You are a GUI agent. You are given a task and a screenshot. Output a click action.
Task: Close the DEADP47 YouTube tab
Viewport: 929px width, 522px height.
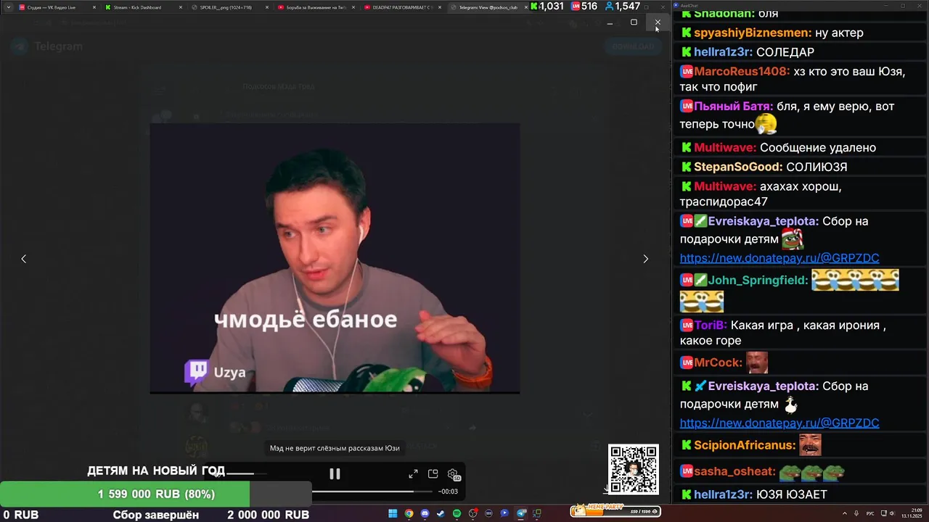coord(438,7)
